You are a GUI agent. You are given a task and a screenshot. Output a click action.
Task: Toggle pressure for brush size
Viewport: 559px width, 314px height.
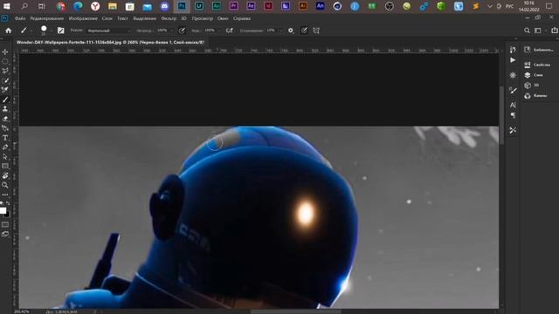coord(304,31)
